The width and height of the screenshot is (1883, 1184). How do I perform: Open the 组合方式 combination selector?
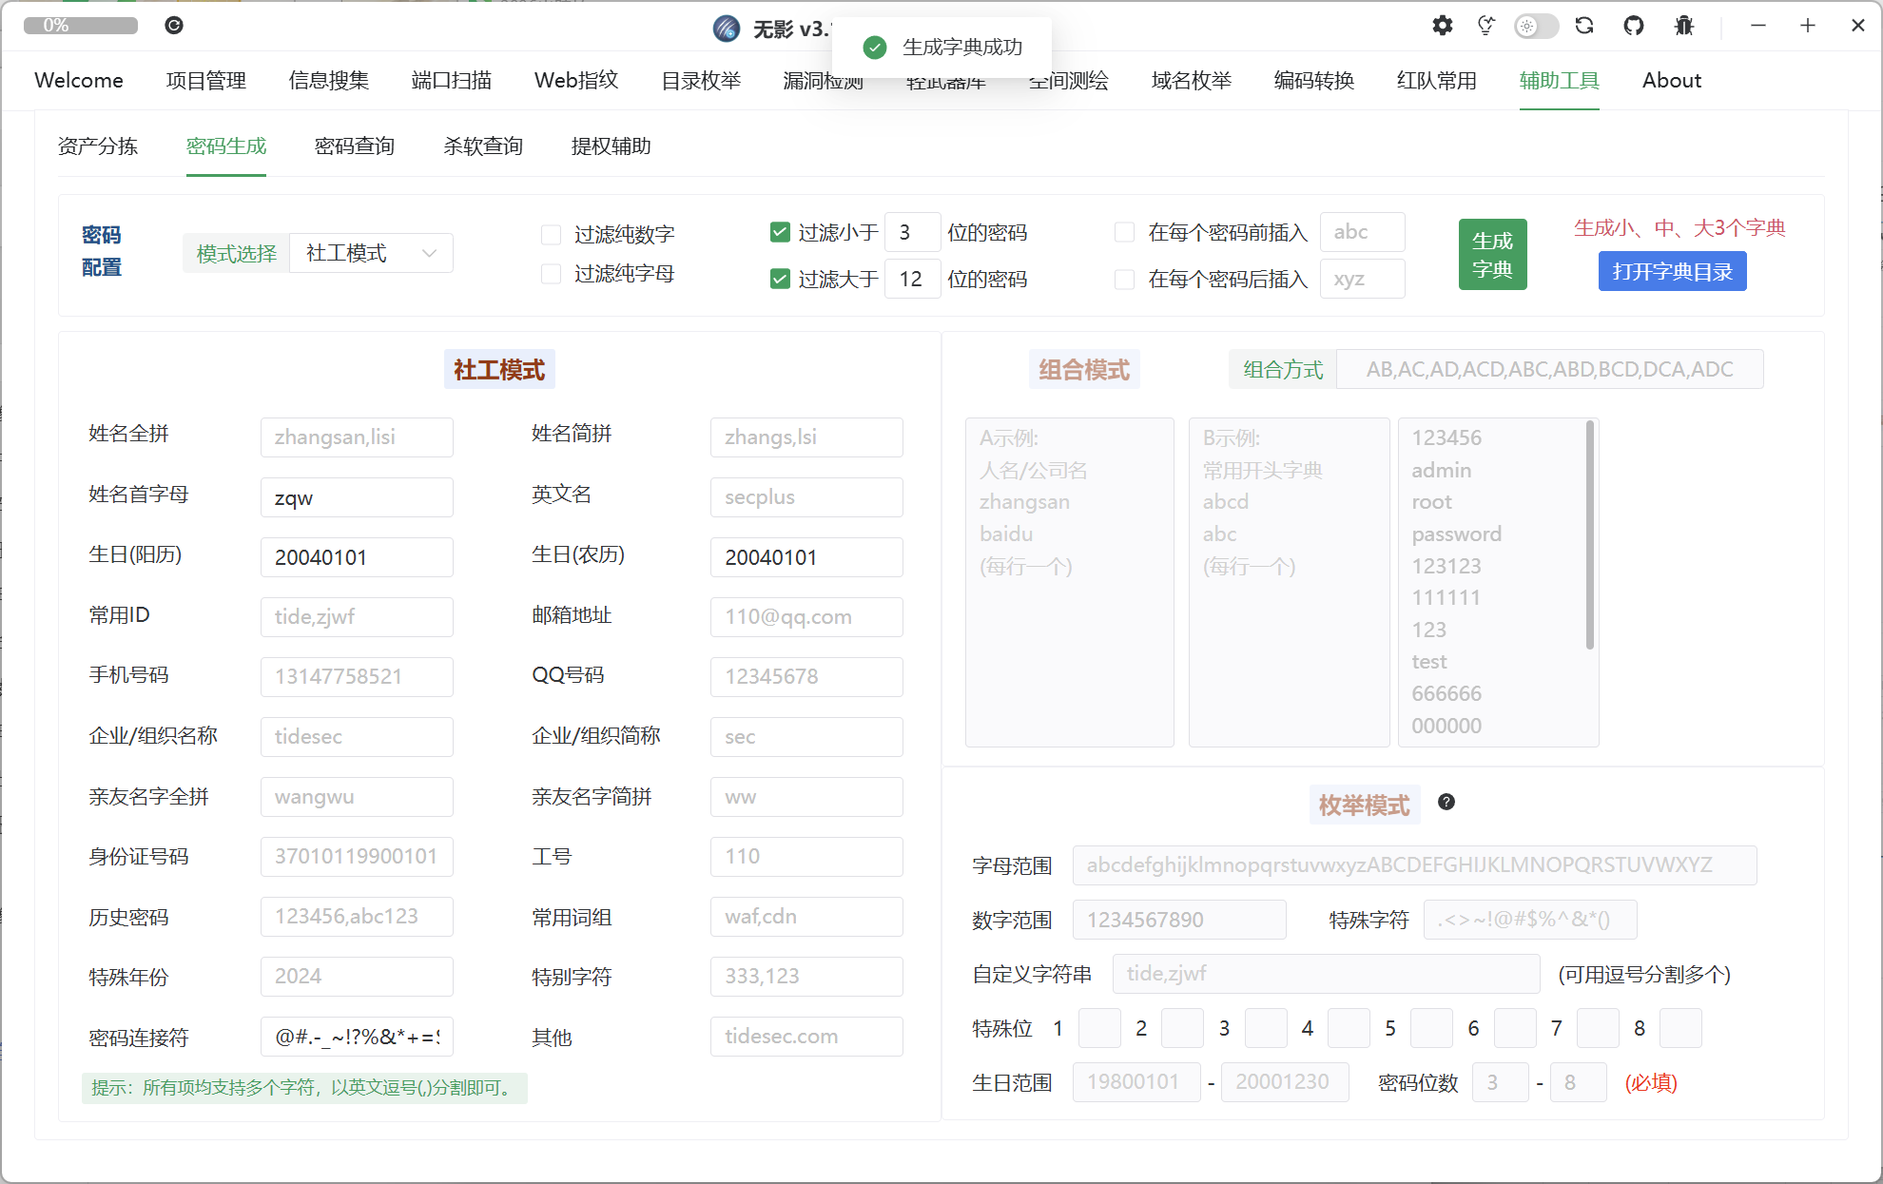pos(1548,369)
